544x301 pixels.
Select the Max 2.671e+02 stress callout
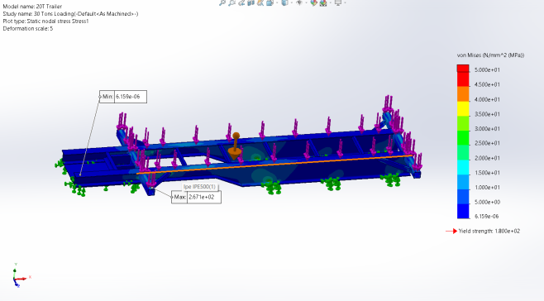click(197, 197)
